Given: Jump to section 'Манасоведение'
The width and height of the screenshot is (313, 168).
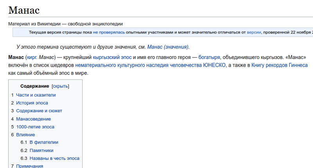Looking at the screenshot, I should tap(34, 119).
